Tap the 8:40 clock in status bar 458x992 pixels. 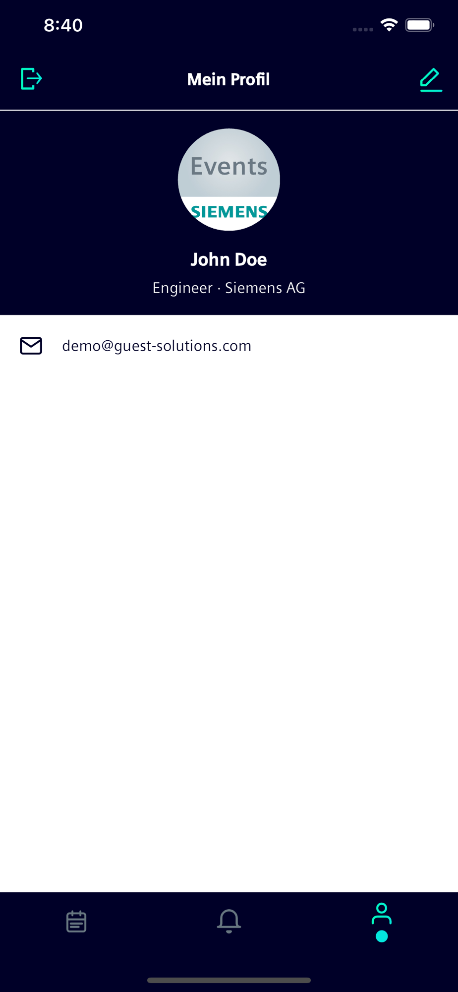[x=63, y=25]
